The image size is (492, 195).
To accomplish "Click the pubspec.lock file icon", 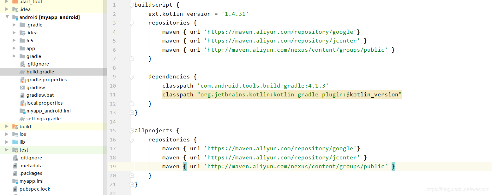I will (x=15, y=189).
